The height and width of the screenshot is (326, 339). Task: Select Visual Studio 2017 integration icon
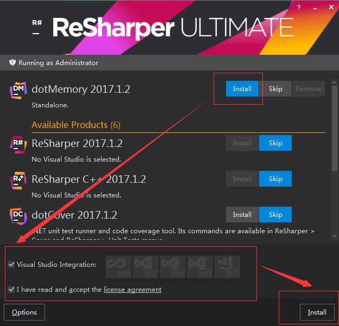(x=227, y=267)
